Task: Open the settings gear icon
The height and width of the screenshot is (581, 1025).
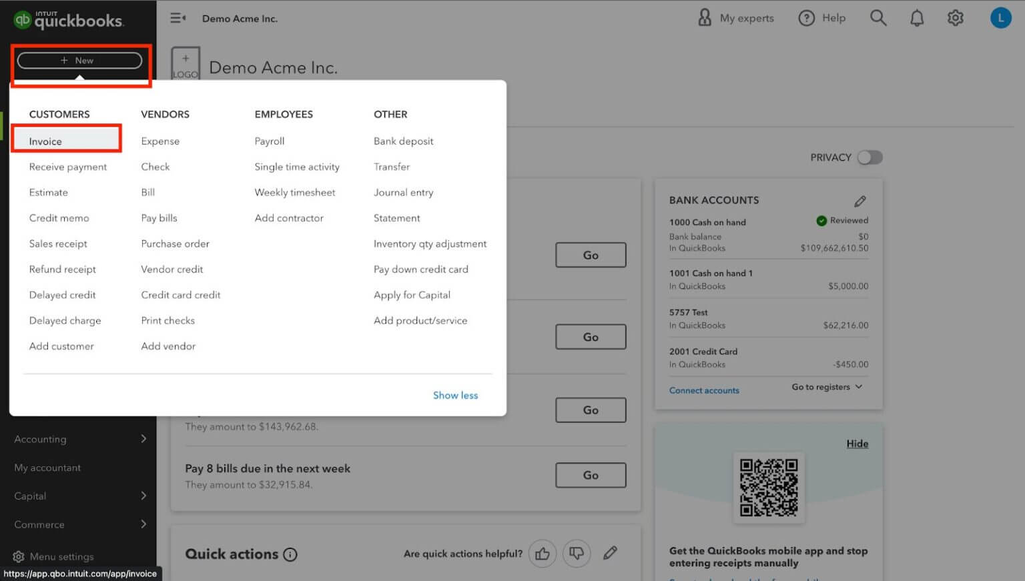Action: 955,18
